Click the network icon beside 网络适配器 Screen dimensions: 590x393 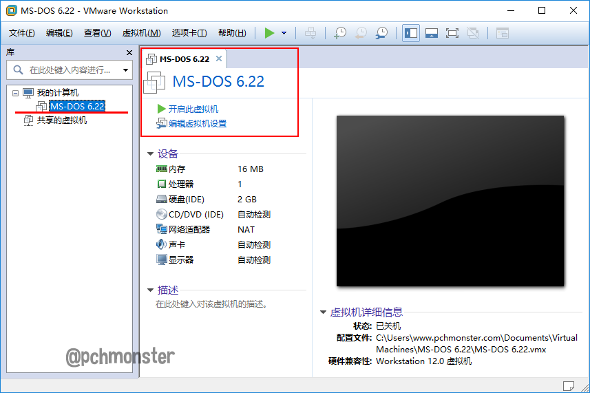click(x=161, y=229)
